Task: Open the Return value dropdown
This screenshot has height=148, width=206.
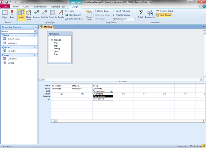Action: tap(134, 19)
